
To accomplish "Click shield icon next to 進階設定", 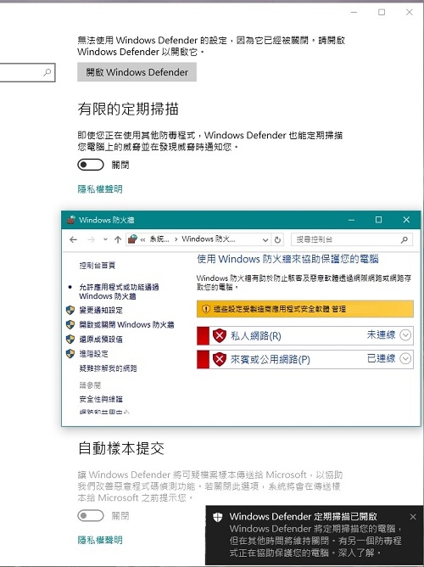I will [70, 354].
